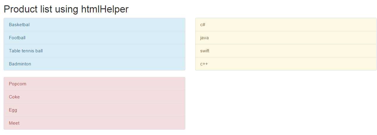This screenshot has width=377, height=135.
Task: Select the Badminton list item
Action: (x=20, y=64)
